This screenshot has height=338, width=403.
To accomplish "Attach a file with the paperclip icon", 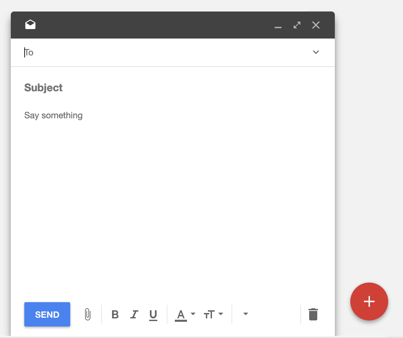I will click(x=87, y=314).
